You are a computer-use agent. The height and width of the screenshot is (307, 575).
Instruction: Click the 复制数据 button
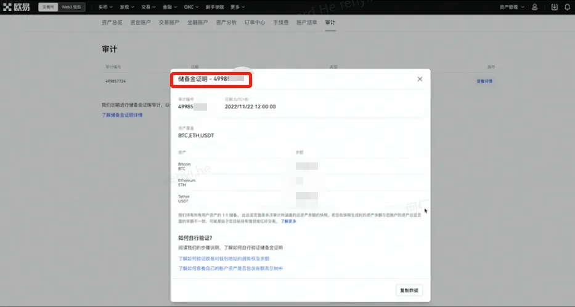click(x=409, y=290)
